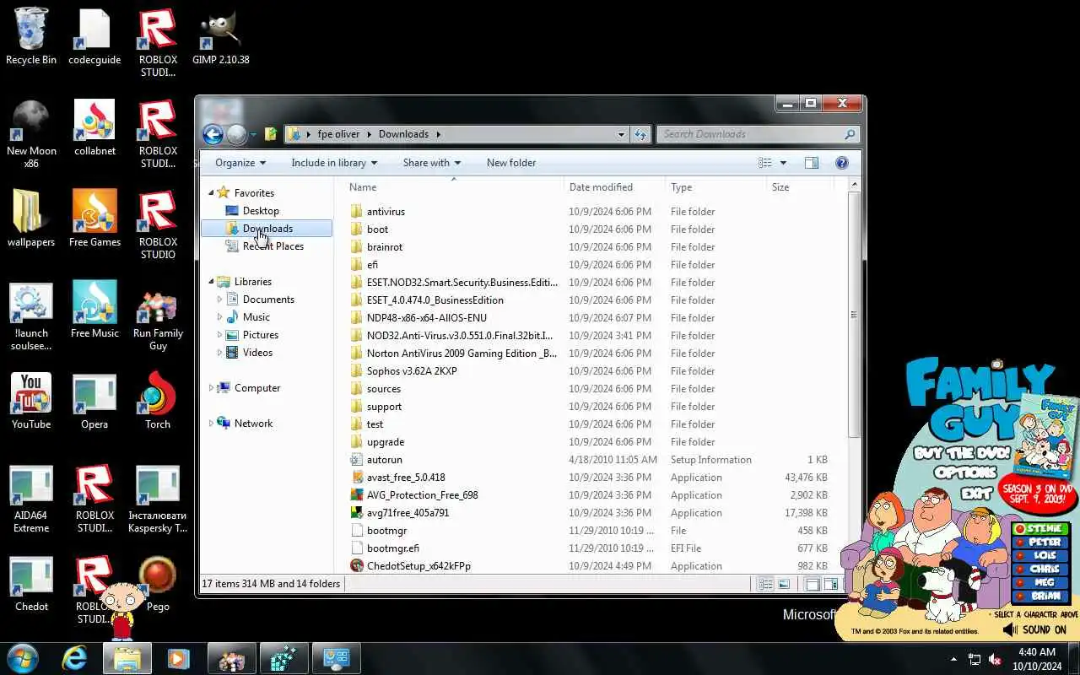Expand the Computer tree node

point(211,388)
